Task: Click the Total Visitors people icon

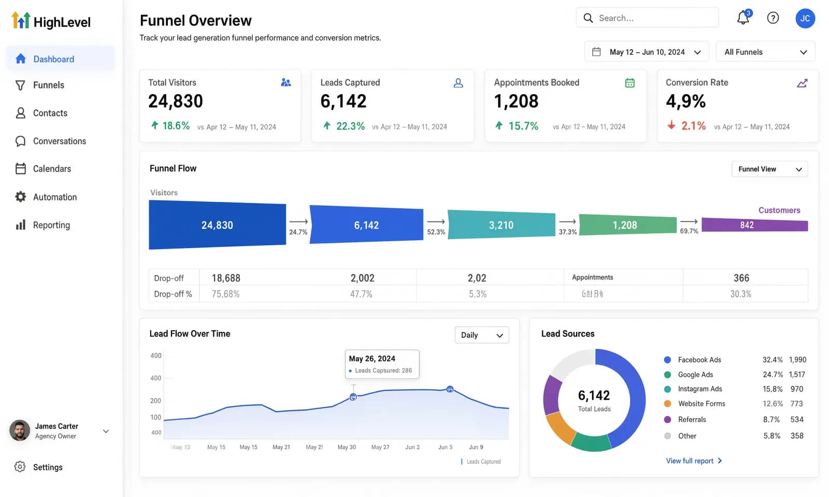Action: (285, 82)
